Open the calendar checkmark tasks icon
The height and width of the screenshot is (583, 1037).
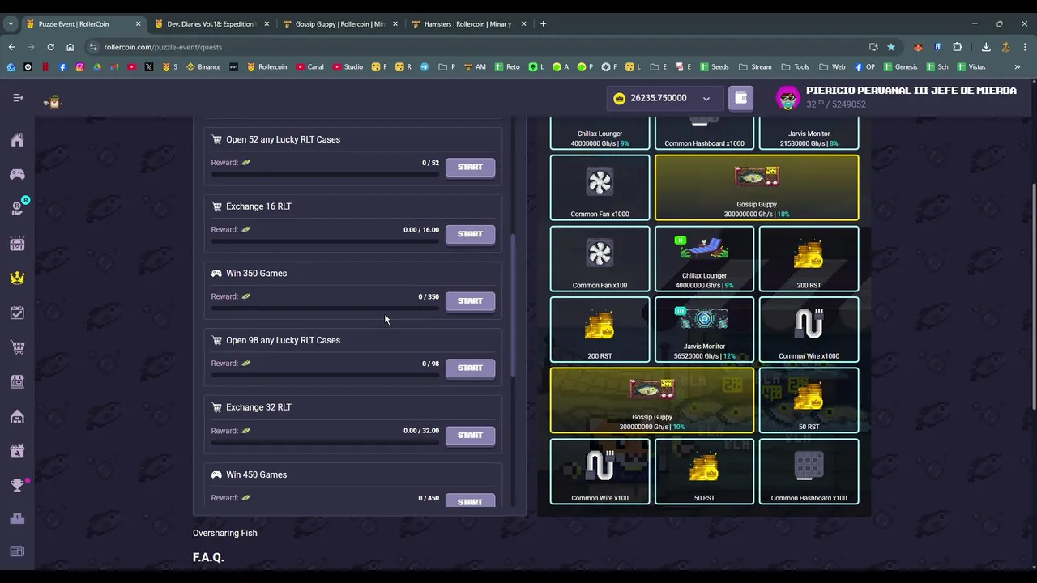click(17, 313)
